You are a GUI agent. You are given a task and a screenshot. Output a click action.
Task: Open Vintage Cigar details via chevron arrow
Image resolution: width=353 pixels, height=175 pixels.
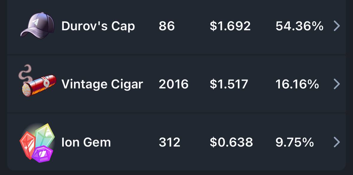coord(337,84)
